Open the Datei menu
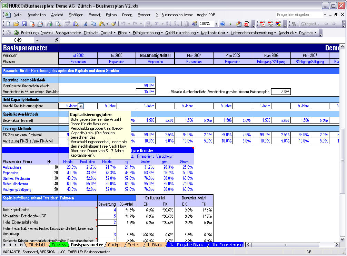This screenshot has height=256, width=347. point(18,15)
